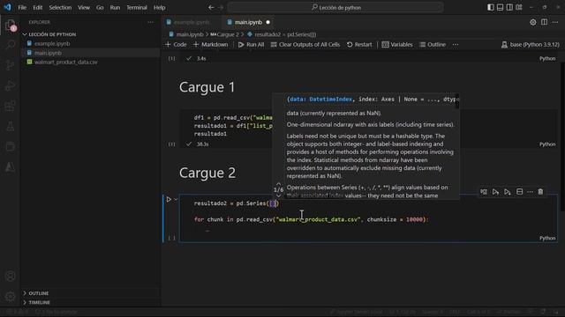Open the notebook Outline
The image size is (565, 317).
point(433,45)
